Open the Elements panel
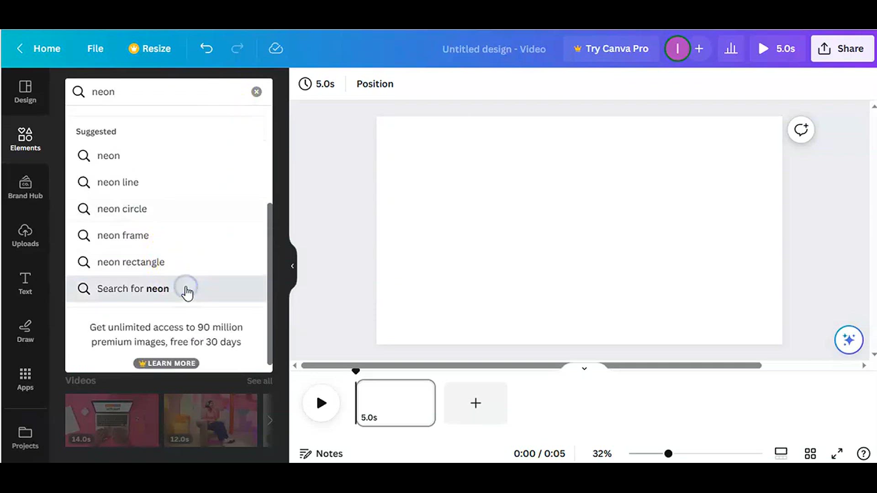 coord(25,139)
